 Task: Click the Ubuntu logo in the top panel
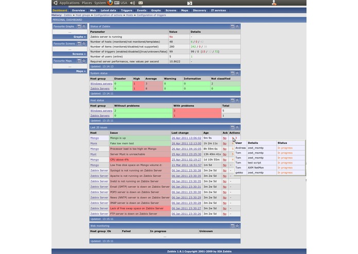tap(56, 3)
